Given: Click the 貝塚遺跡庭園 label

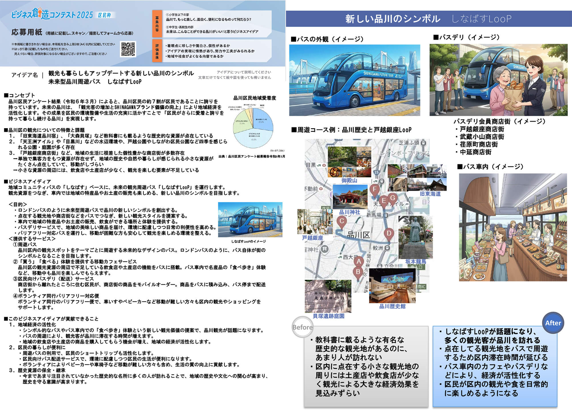Looking at the screenshot, I should 328,316.
